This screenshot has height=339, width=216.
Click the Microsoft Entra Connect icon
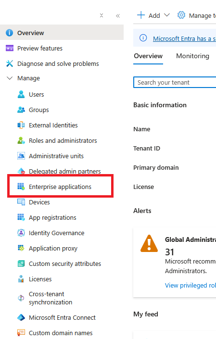21,317
